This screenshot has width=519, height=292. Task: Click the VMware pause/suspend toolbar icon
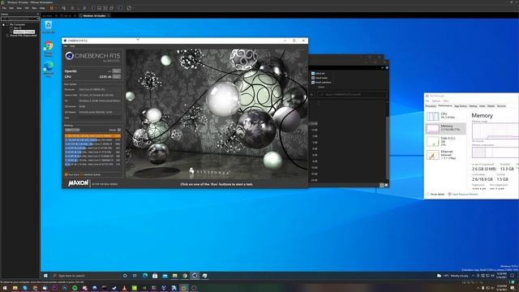[x=51, y=8]
